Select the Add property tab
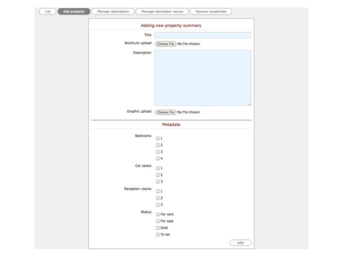The image size is (343, 257). pyautogui.click(x=74, y=12)
